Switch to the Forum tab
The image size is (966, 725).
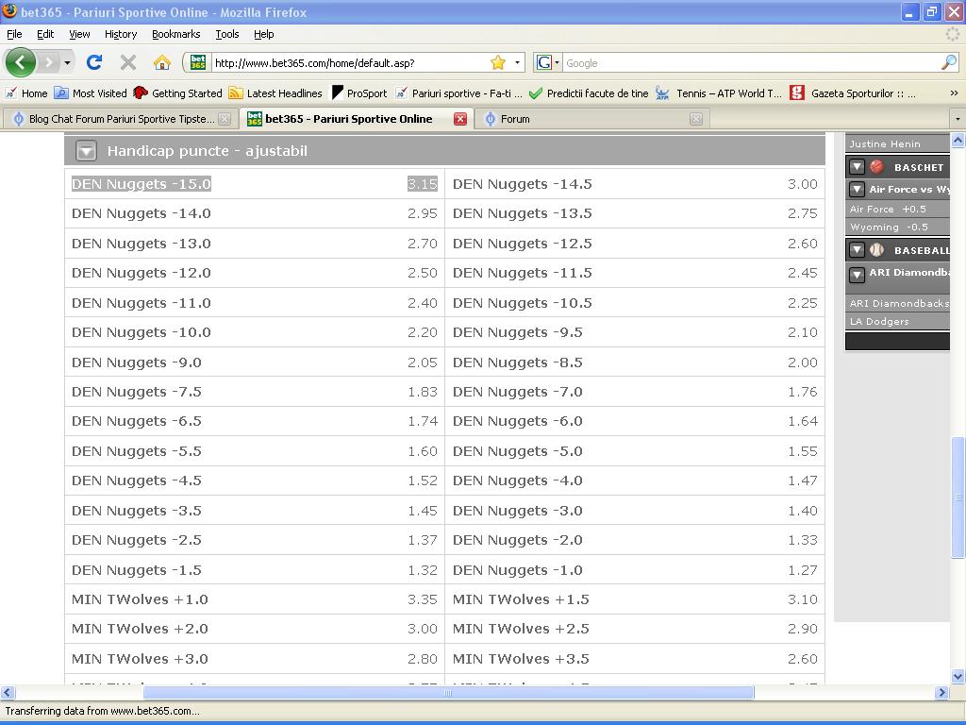(591, 119)
